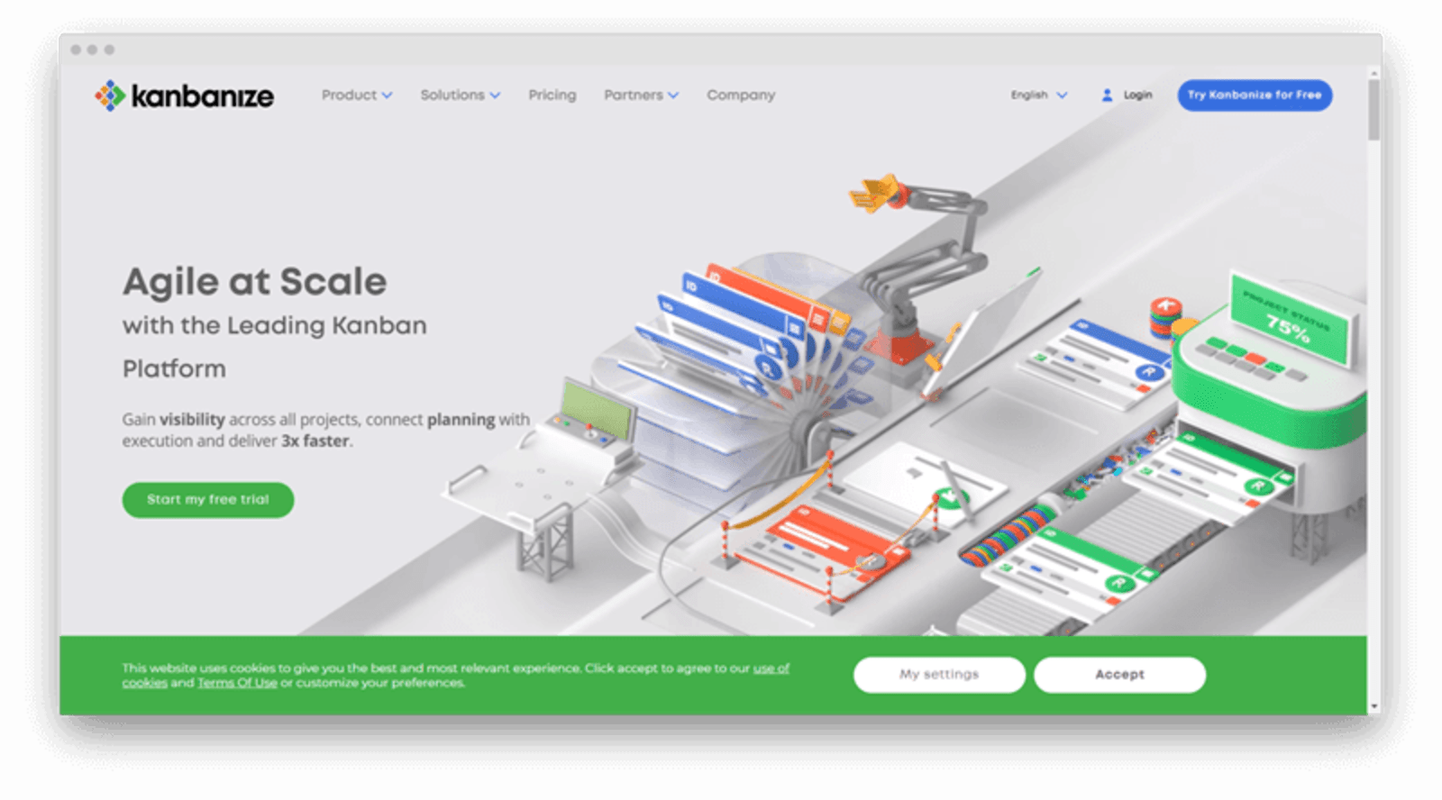This screenshot has height=800, width=1442.
Task: Open the Product menu
Action: (x=357, y=95)
